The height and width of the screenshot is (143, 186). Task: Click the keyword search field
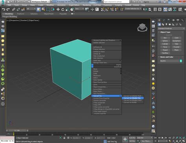(117, 2)
